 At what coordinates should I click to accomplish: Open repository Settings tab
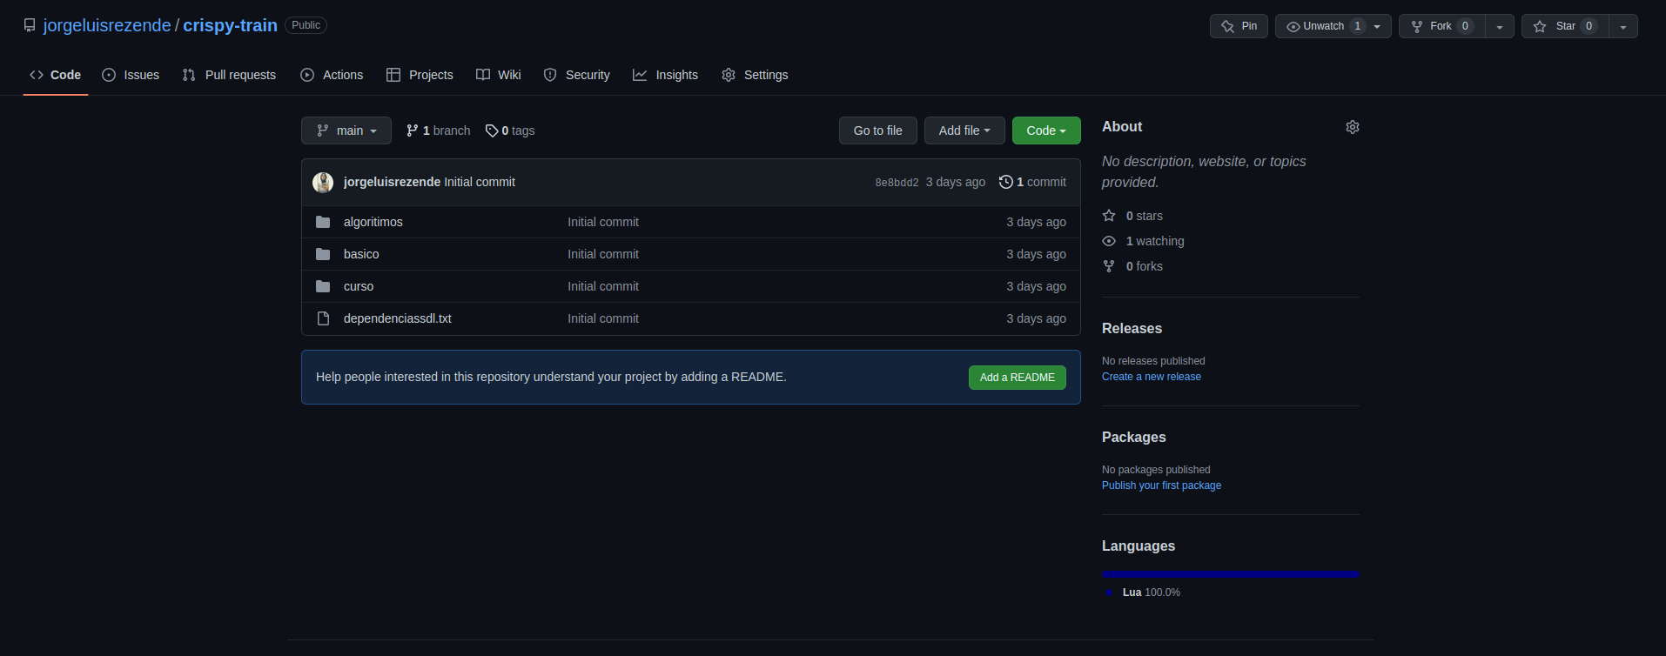tap(755, 75)
